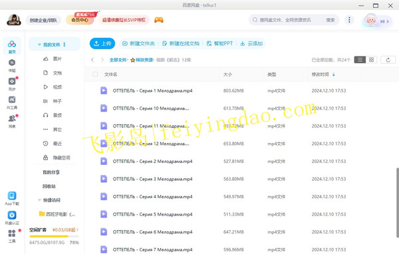Open the 传输 transfer icon in sidebar
This screenshot has height=254, width=399.
point(12,65)
